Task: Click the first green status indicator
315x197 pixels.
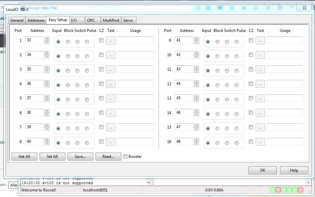Action: point(272,190)
